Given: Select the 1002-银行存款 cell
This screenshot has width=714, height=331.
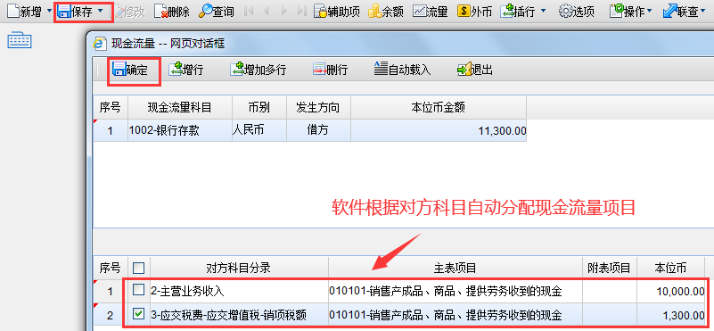Looking at the screenshot, I should tap(180, 131).
